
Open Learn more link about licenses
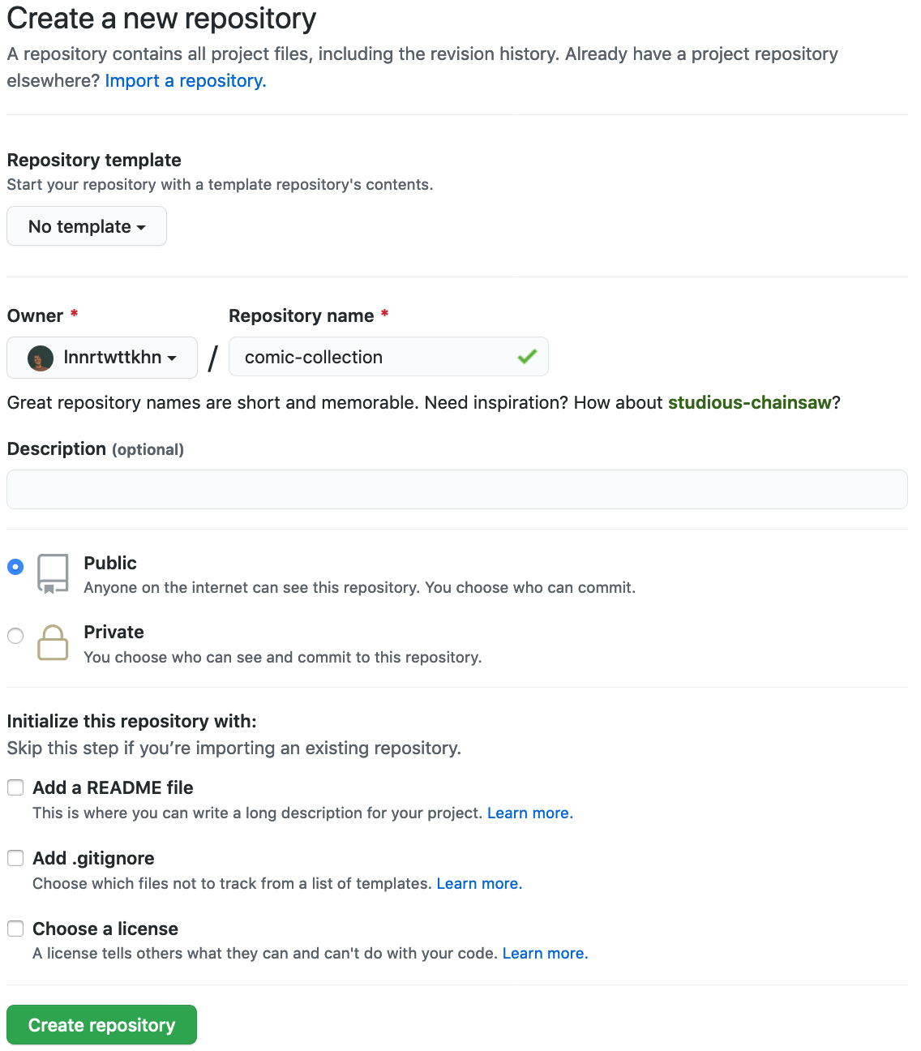click(x=545, y=954)
